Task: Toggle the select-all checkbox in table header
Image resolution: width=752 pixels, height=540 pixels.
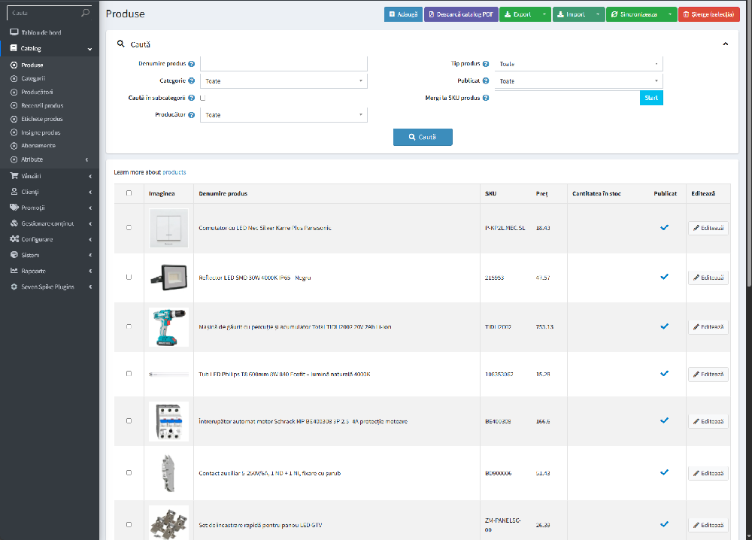Action: 129,193
